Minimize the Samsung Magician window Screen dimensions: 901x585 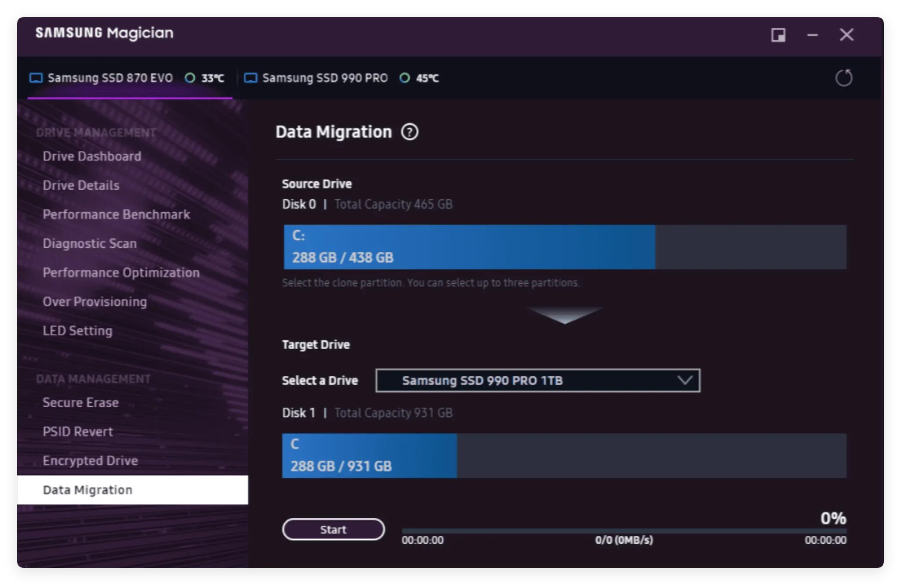pyautogui.click(x=812, y=35)
